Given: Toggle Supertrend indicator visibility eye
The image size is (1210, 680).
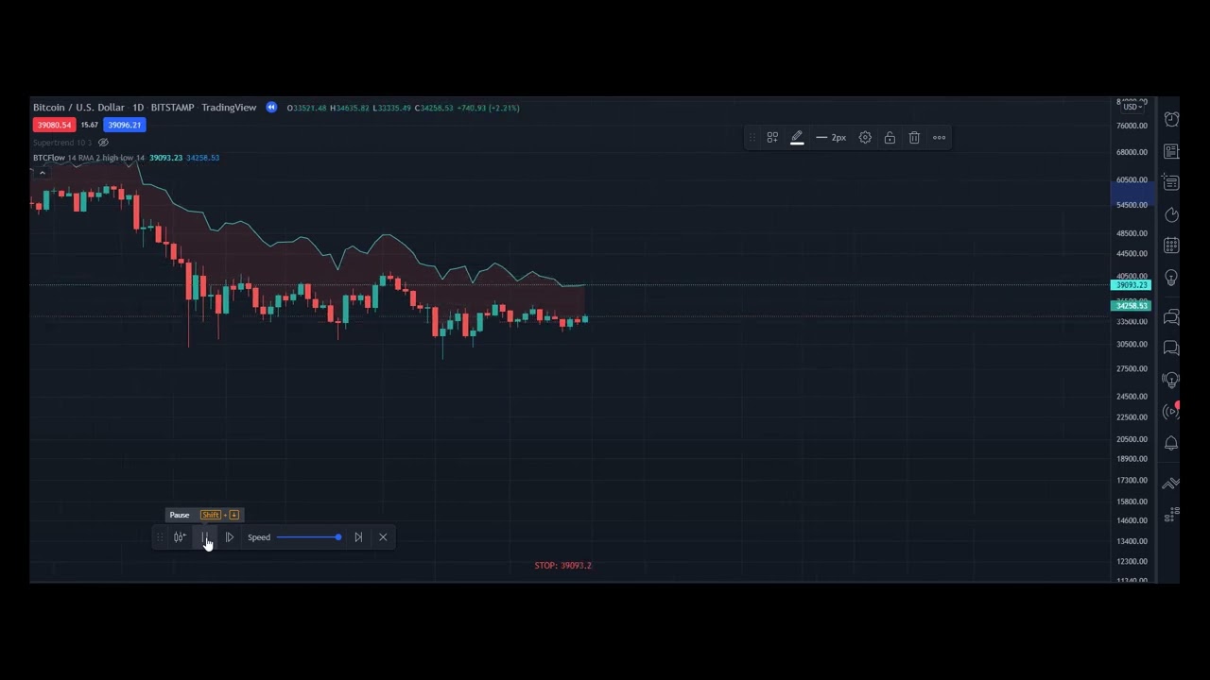Looking at the screenshot, I should click(104, 143).
